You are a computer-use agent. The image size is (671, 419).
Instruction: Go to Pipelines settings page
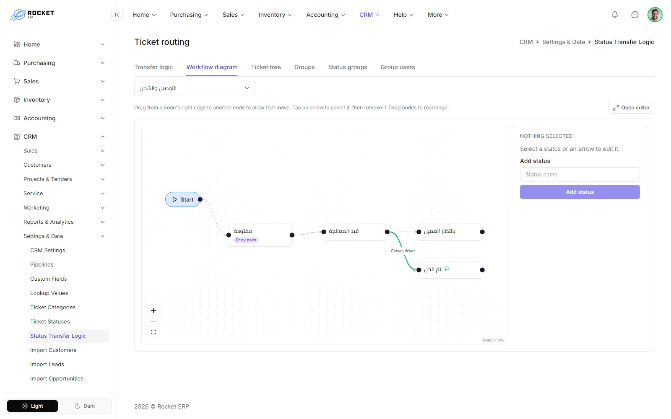pyautogui.click(x=42, y=265)
